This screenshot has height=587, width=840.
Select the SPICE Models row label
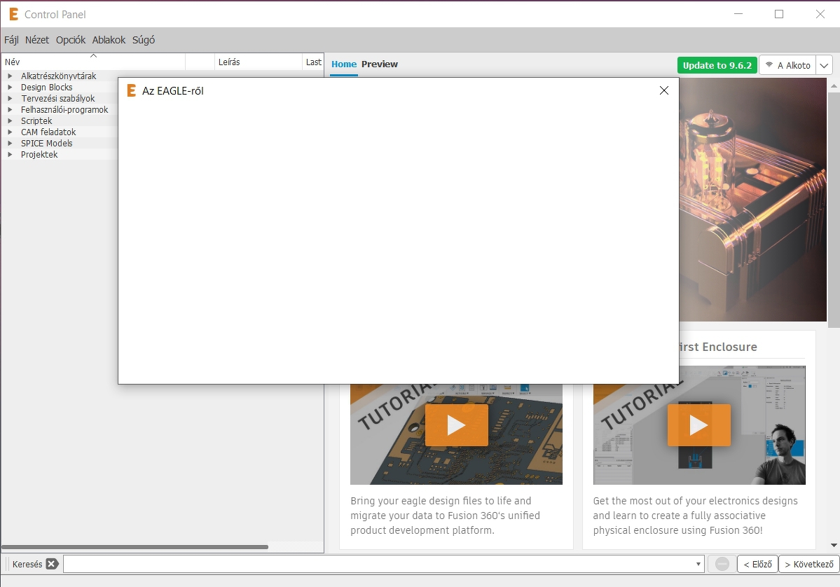pyautogui.click(x=47, y=144)
